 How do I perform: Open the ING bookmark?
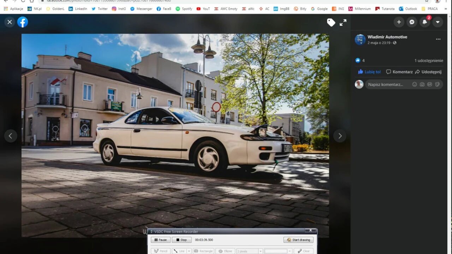click(x=338, y=9)
